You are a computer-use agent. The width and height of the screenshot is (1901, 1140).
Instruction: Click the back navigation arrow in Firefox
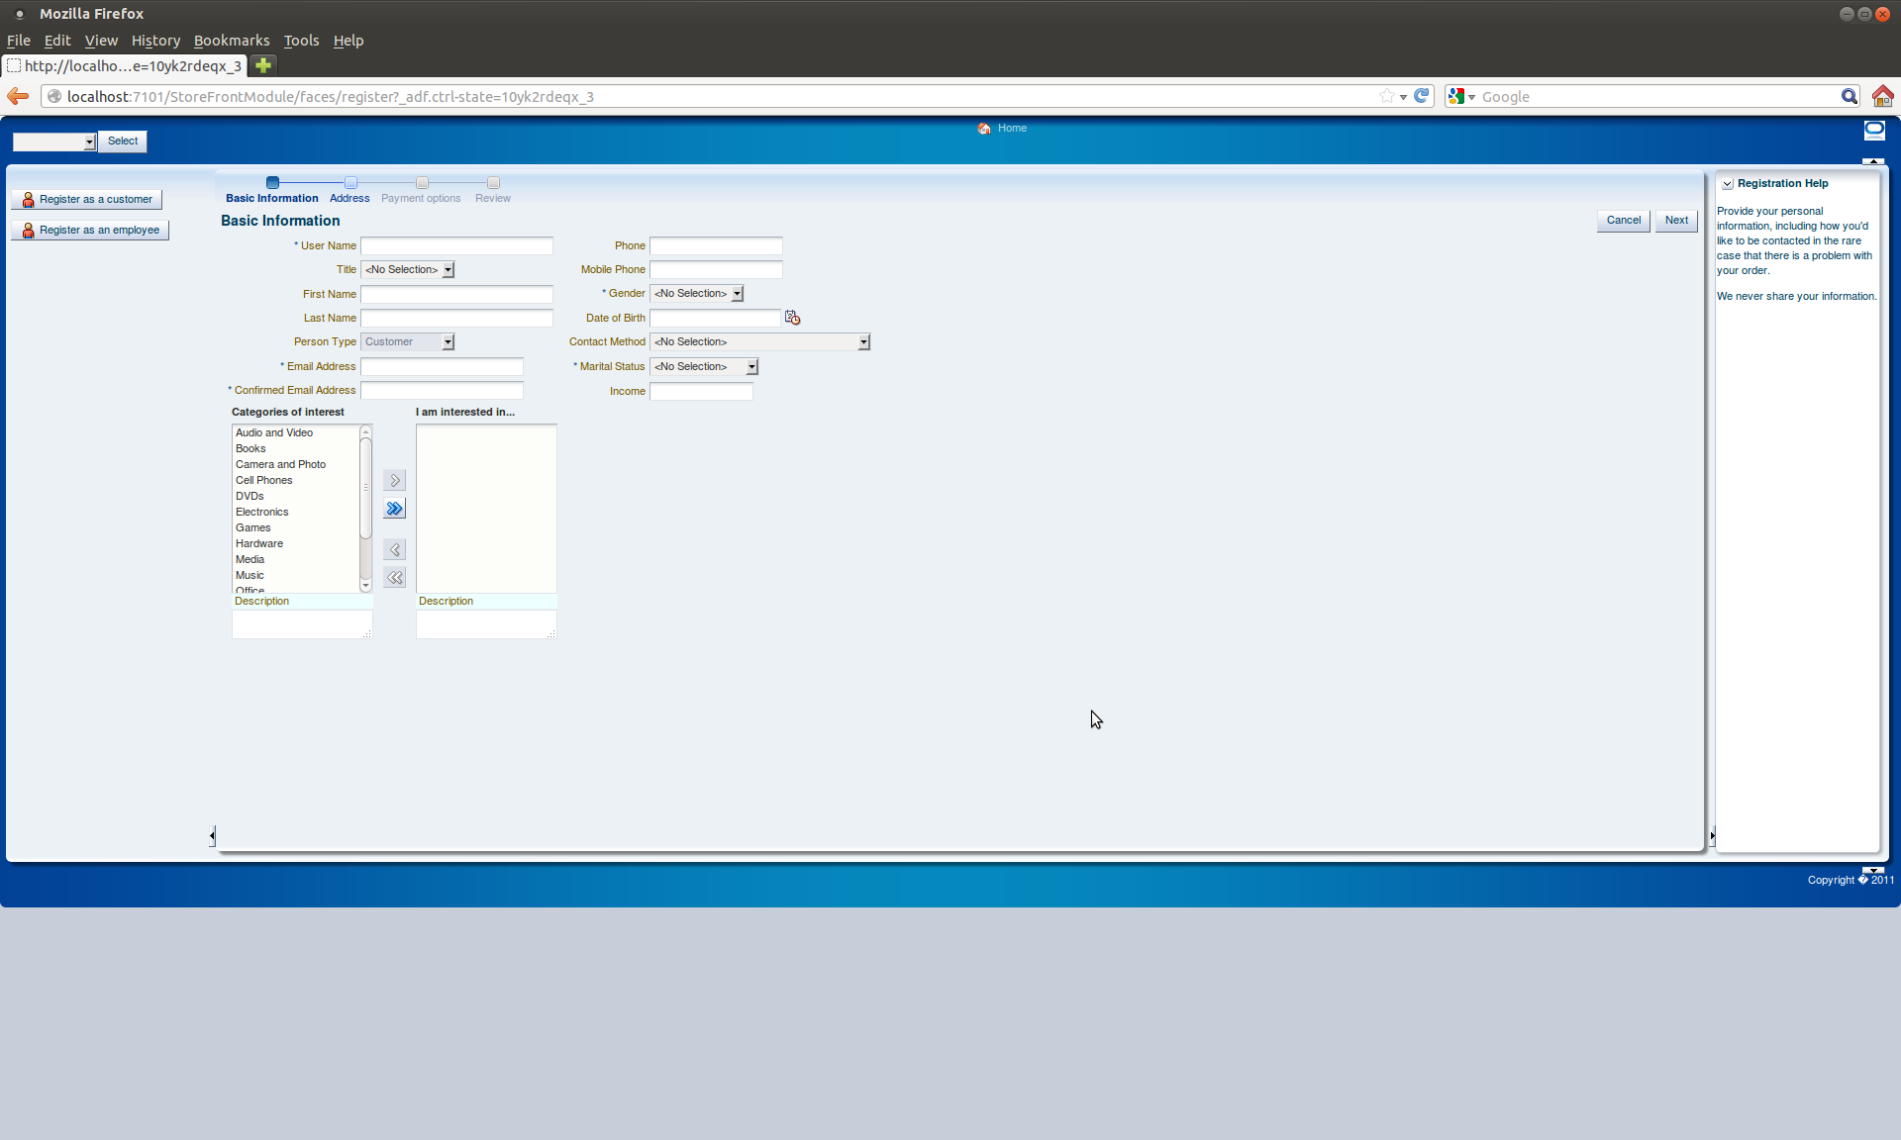point(18,96)
